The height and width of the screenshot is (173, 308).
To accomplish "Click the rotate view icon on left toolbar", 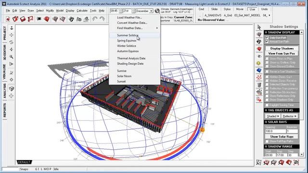I will [x=12, y=42].
